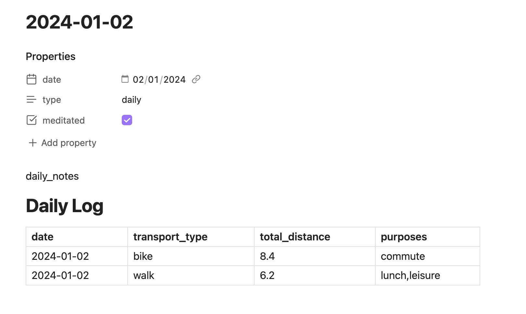Click the Daily Log heading
Screen dimensions: 526x314
click(x=65, y=205)
